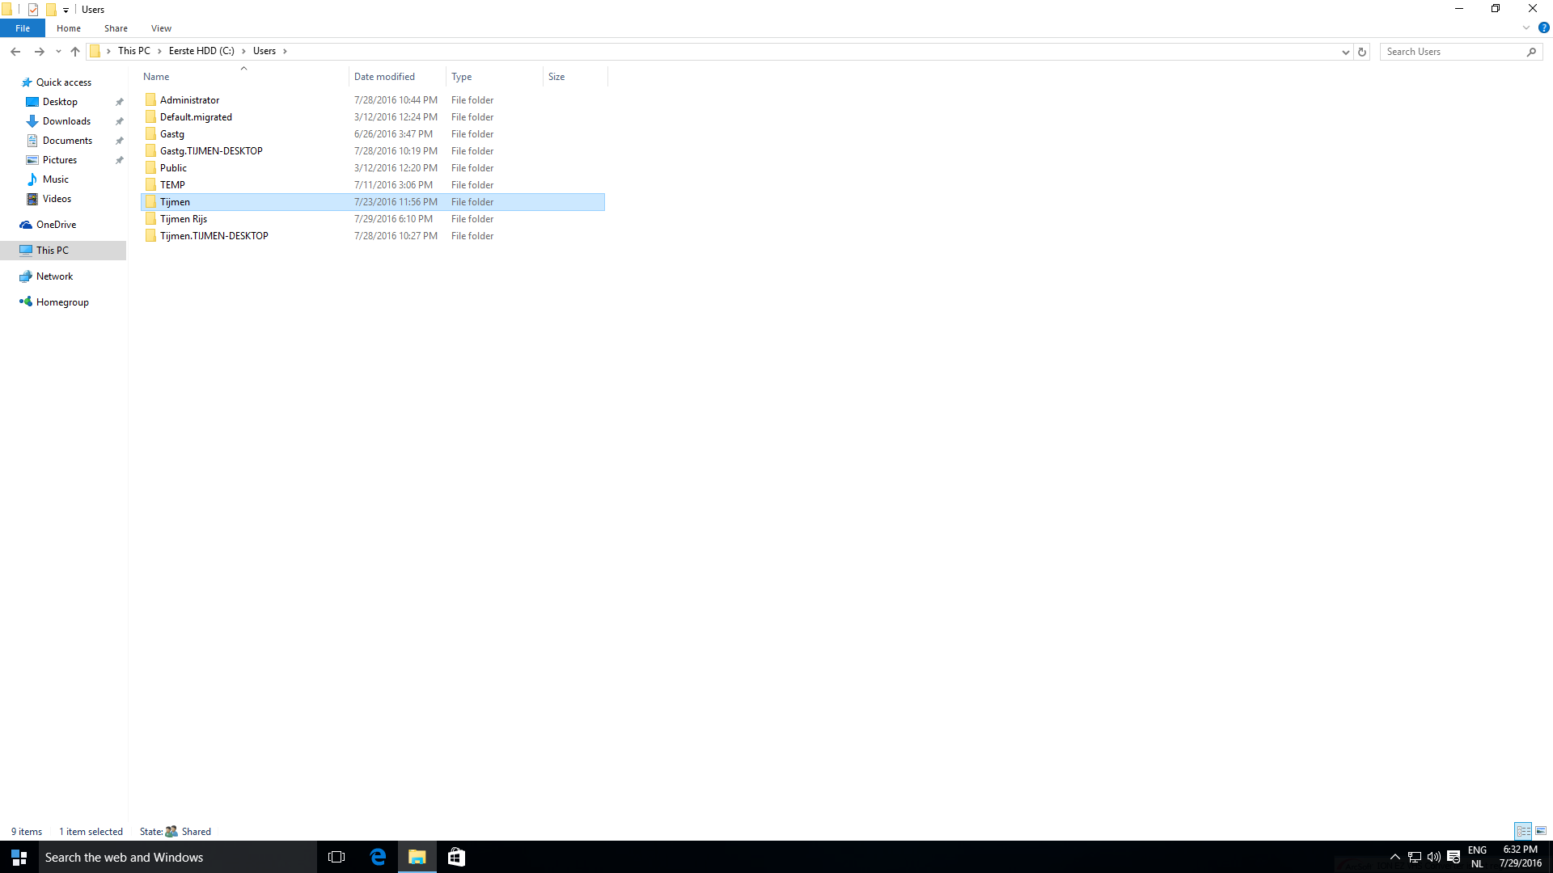Sort by Date modified column header
1553x873 pixels.
click(x=397, y=77)
